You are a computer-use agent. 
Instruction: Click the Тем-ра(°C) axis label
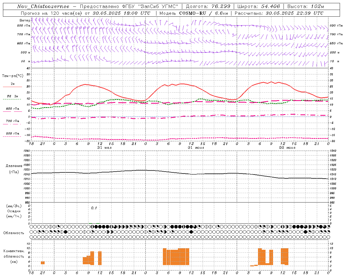pyautogui.click(x=13, y=76)
